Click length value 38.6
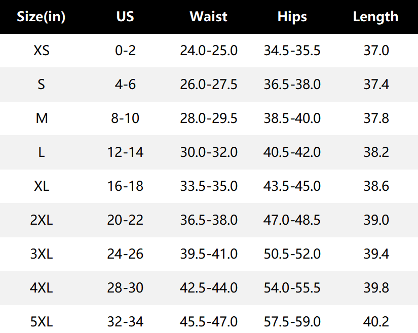 [x=376, y=186]
